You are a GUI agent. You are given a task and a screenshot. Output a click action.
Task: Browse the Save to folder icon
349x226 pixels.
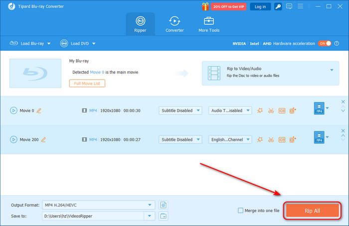pyautogui.click(x=163, y=216)
